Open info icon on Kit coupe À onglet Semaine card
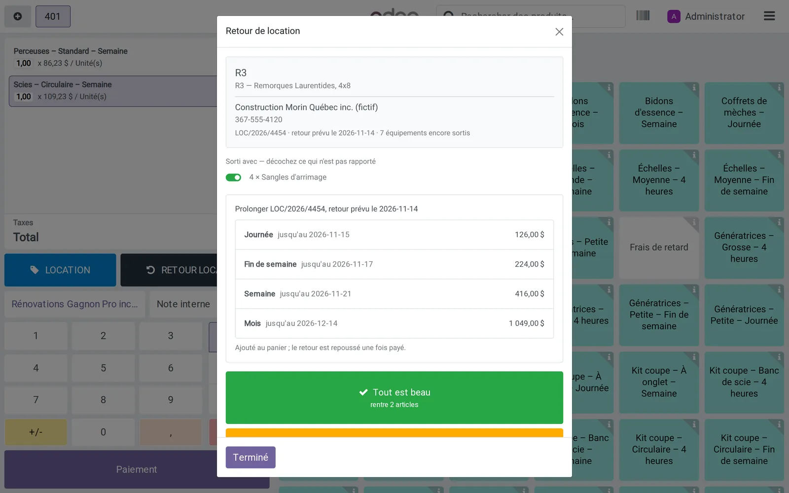The width and height of the screenshot is (789, 493). click(694, 357)
